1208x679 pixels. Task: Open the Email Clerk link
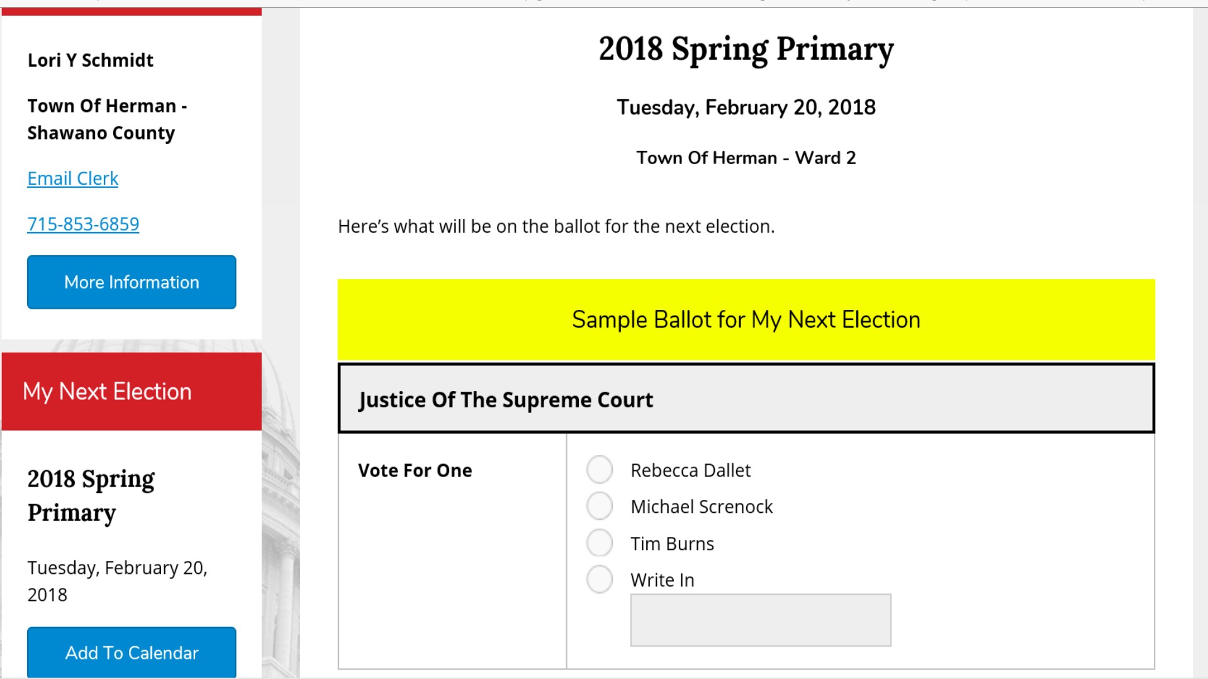tap(72, 179)
